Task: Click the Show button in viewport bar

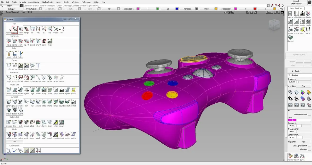Action: point(269,12)
